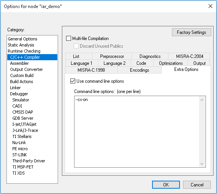Switch to the List tab
Viewport: 217px width, 194px height.
click(x=79, y=56)
